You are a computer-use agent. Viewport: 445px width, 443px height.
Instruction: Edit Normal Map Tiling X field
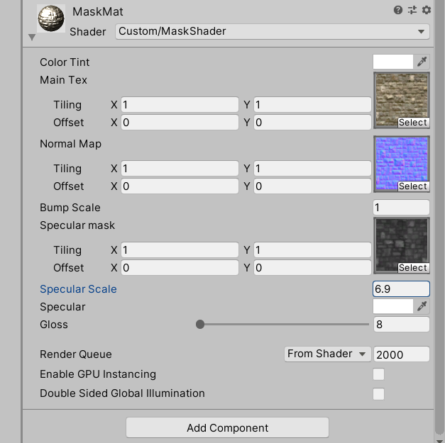tap(180, 169)
